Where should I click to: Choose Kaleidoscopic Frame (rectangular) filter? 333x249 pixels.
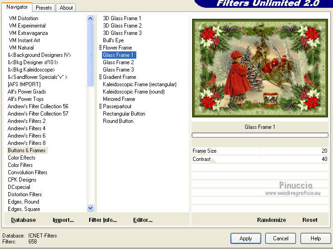point(140,84)
